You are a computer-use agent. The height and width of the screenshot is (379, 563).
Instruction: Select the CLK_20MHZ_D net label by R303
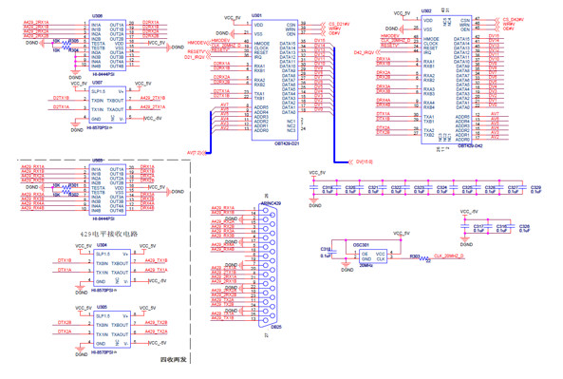pyautogui.click(x=449, y=256)
